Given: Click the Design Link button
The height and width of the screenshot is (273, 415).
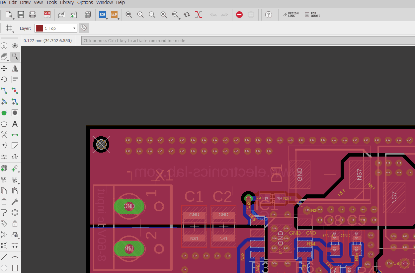Looking at the screenshot, I should pyautogui.click(x=291, y=15).
